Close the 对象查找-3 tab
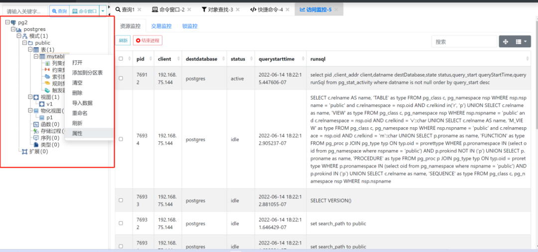 [x=238, y=9]
